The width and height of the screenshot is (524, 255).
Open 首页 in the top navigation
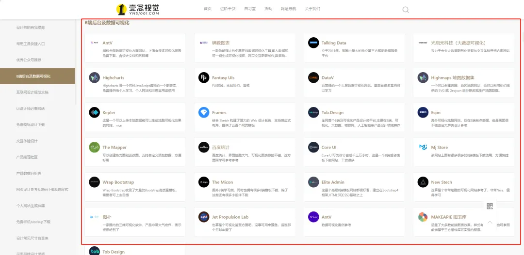(208, 9)
